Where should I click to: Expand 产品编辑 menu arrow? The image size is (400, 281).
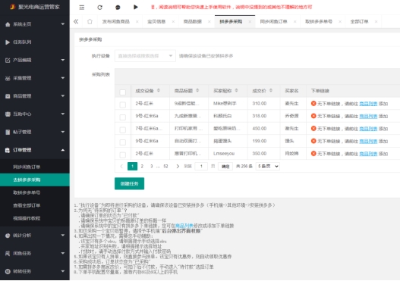[x=63, y=60]
